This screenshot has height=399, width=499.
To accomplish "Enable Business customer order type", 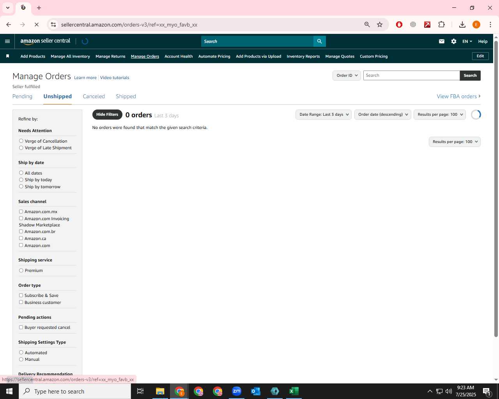I will coord(21,302).
